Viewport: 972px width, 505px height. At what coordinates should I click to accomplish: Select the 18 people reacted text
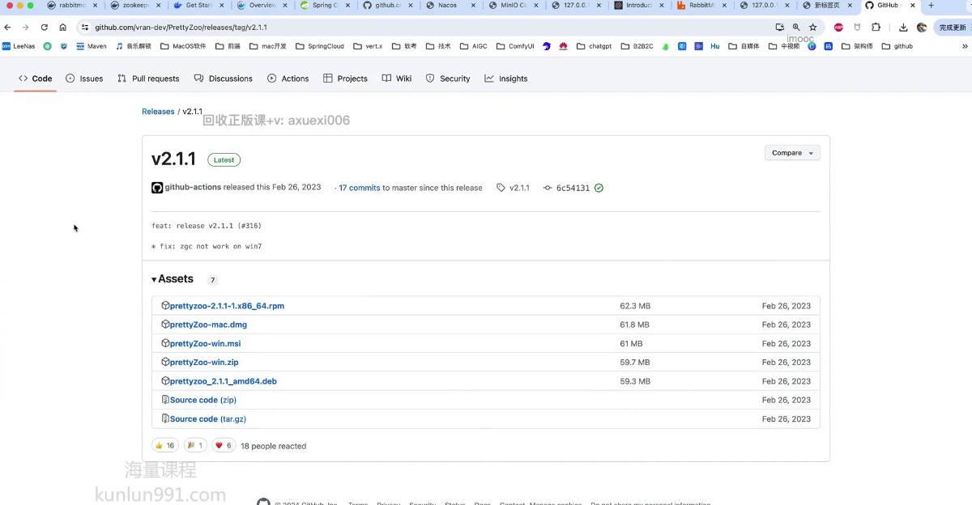273,446
